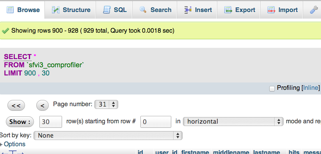Viewport: 321px width, 154px height.
Task: Switch to the Export tab
Action: click(x=238, y=10)
